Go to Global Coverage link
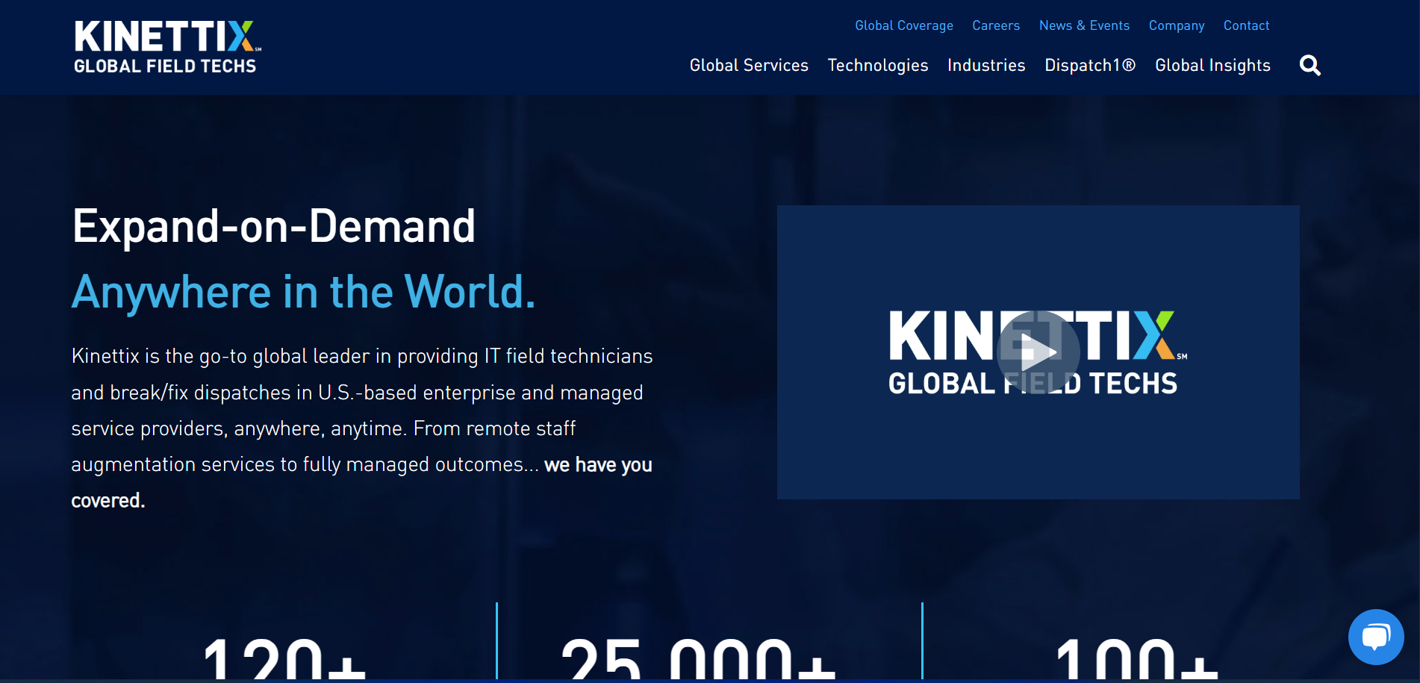This screenshot has width=1420, height=683. pyautogui.click(x=904, y=25)
